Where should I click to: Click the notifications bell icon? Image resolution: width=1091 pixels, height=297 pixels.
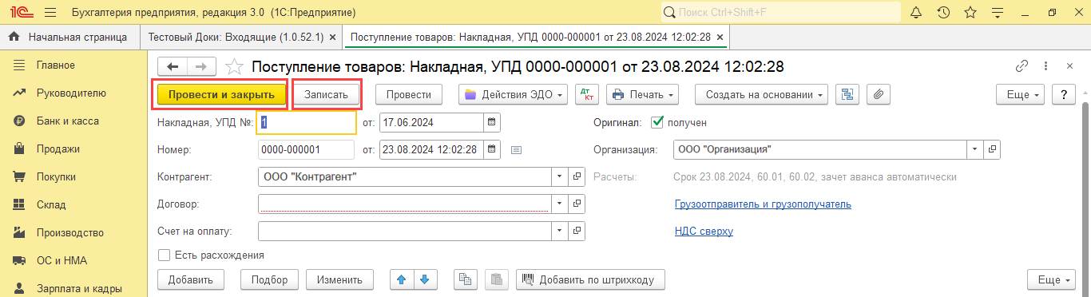click(916, 13)
